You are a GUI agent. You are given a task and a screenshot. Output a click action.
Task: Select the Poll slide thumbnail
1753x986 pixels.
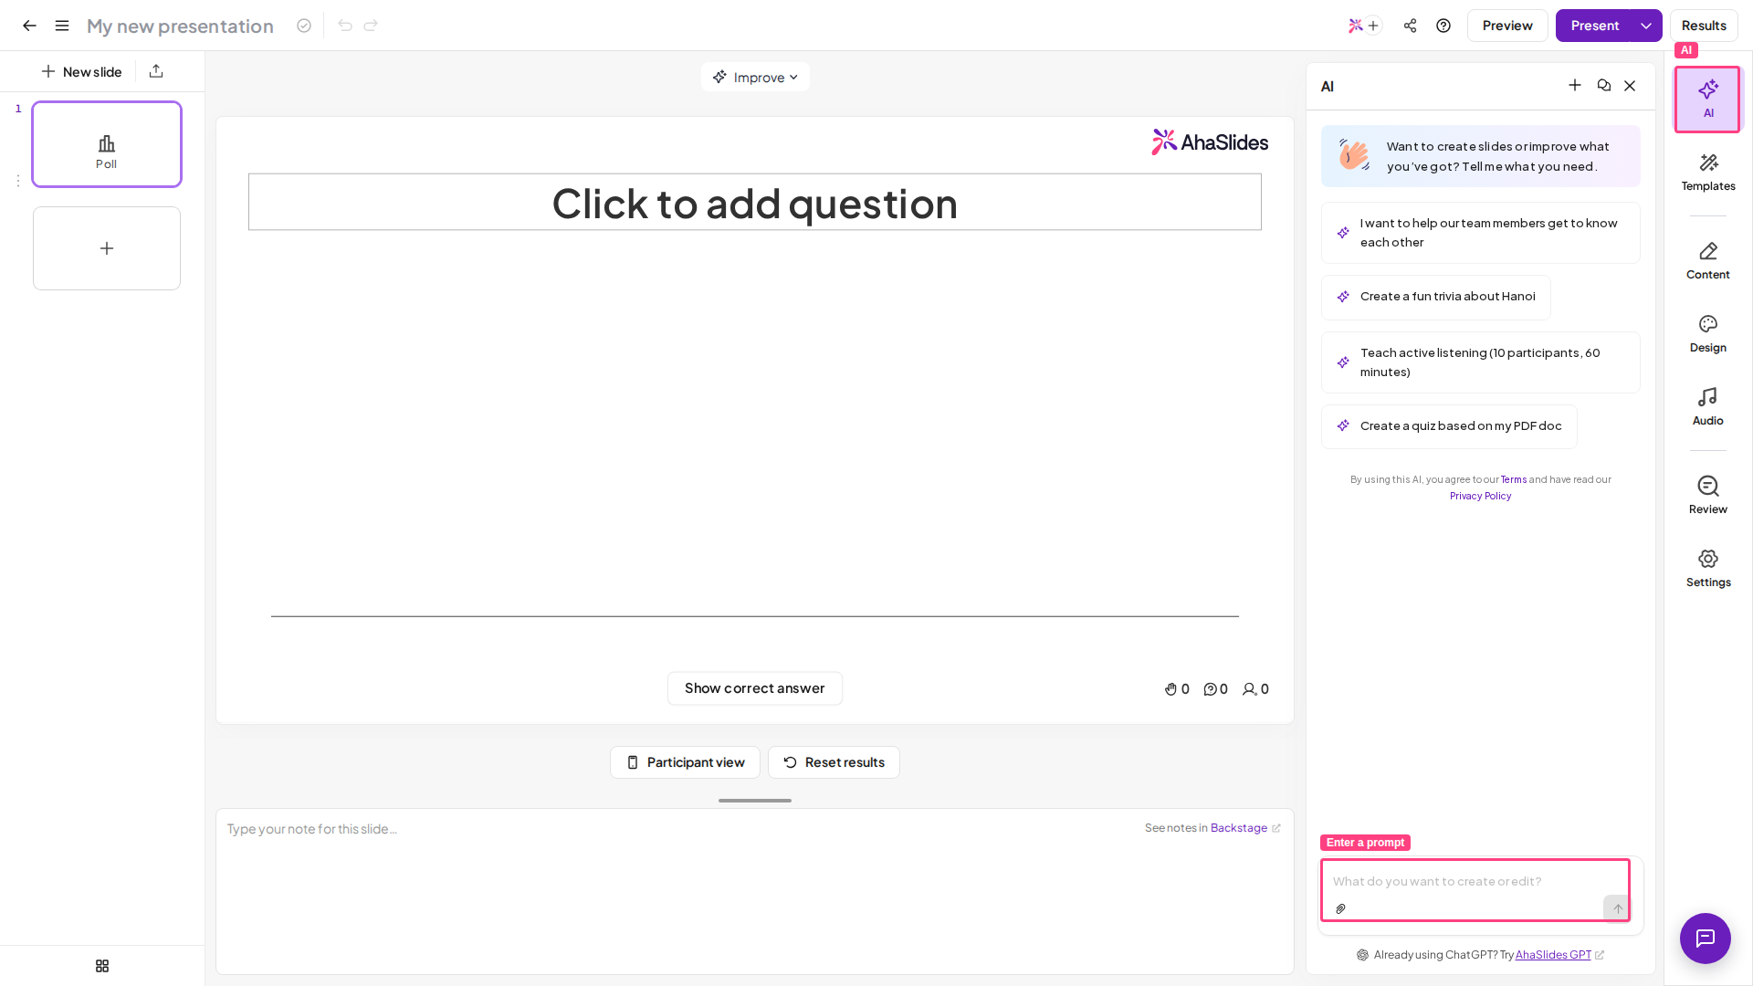tap(107, 144)
